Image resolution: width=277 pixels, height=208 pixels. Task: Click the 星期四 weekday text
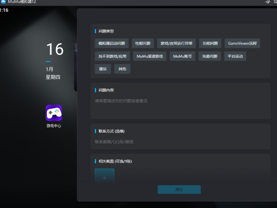coord(53,77)
